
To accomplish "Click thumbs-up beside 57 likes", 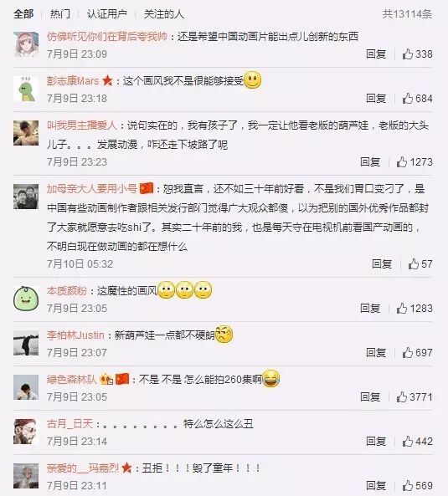I will (414, 263).
